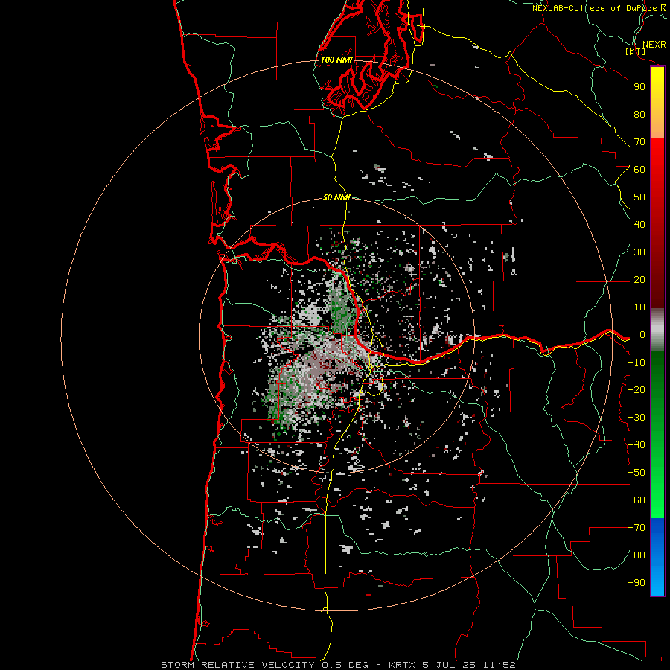
Task: Click the -30 value on the velocity scale
Action: click(636, 418)
